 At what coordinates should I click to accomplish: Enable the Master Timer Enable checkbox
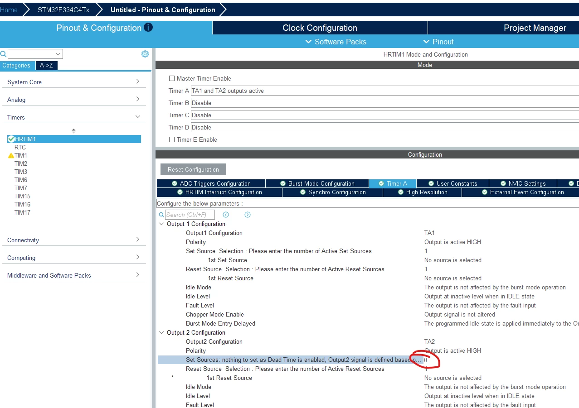(172, 78)
